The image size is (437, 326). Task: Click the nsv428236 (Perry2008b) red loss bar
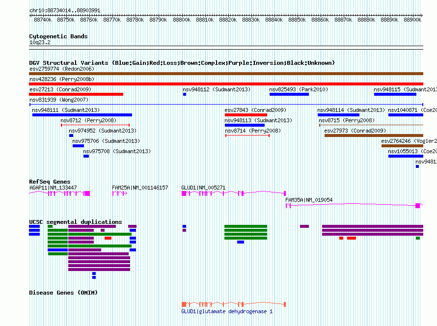[x=226, y=84]
